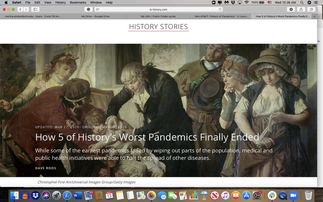Open Mail with the 522 badge
This screenshot has height=202, width=323.
88,195
